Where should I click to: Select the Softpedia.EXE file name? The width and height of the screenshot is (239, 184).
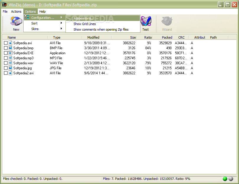23,53
